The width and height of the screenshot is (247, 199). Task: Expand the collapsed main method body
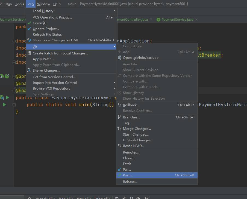(x=14, y=105)
